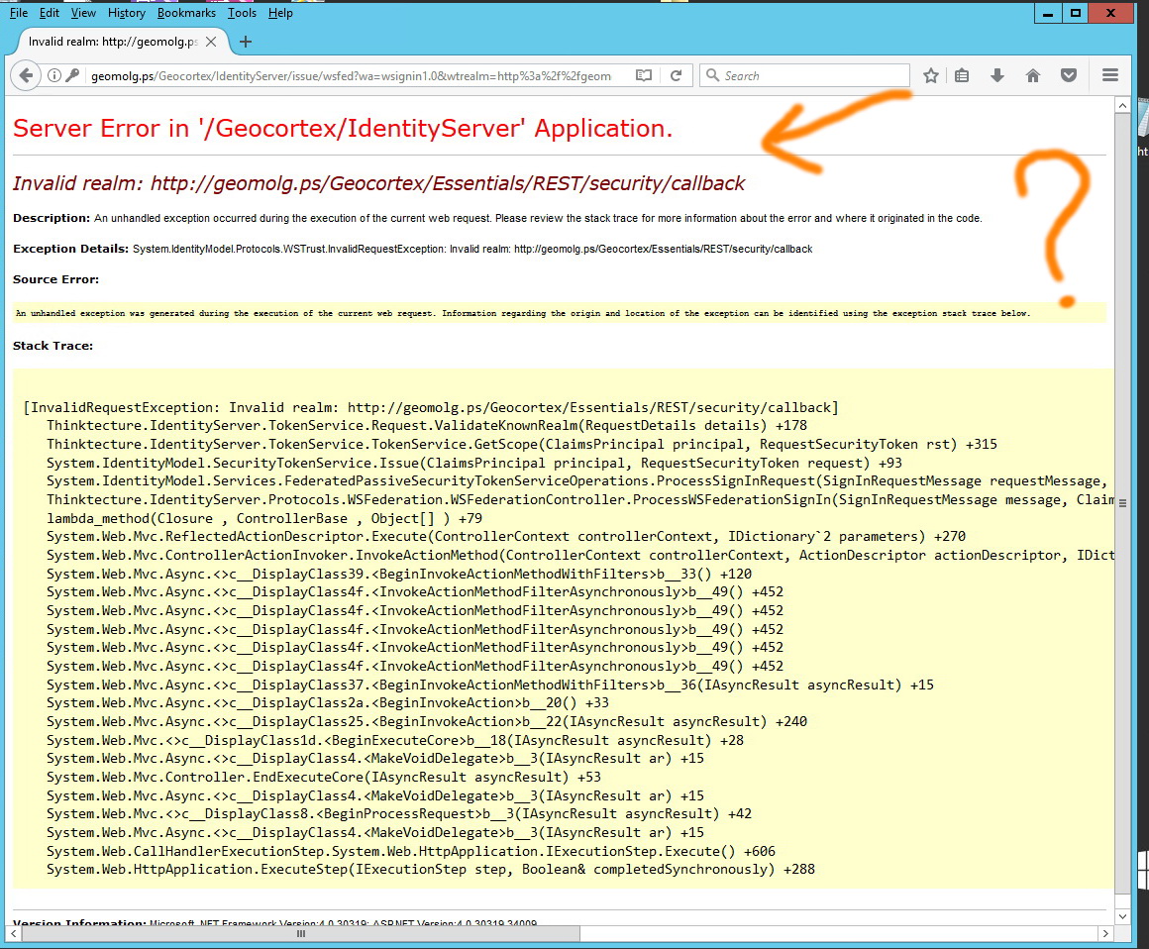Image resolution: width=1149 pixels, height=949 pixels.
Task: Maximize the browser window
Action: coord(1075,13)
